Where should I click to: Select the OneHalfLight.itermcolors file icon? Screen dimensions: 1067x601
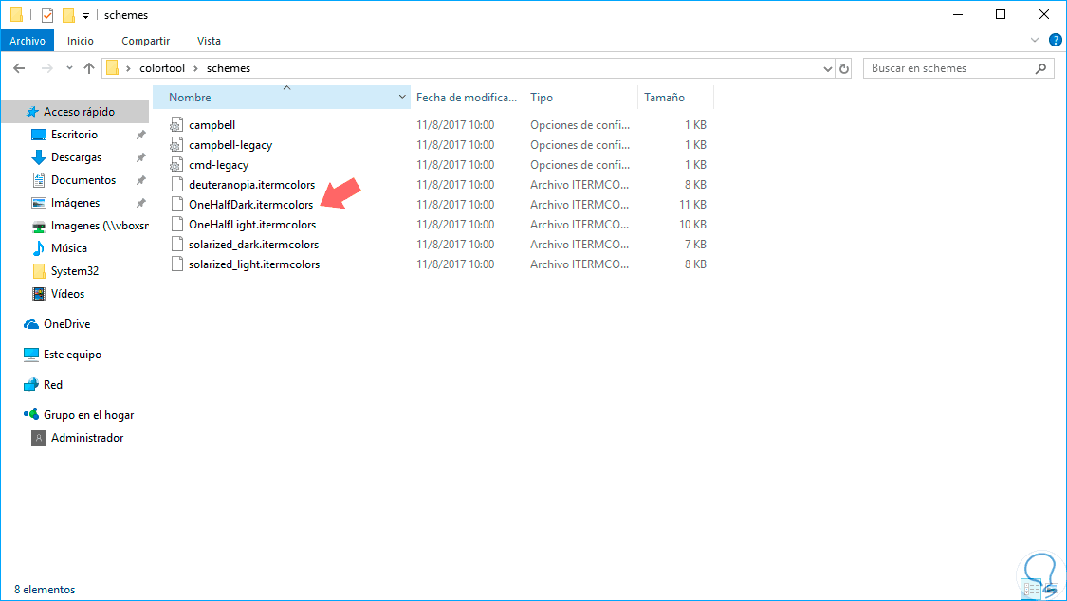[x=177, y=225]
